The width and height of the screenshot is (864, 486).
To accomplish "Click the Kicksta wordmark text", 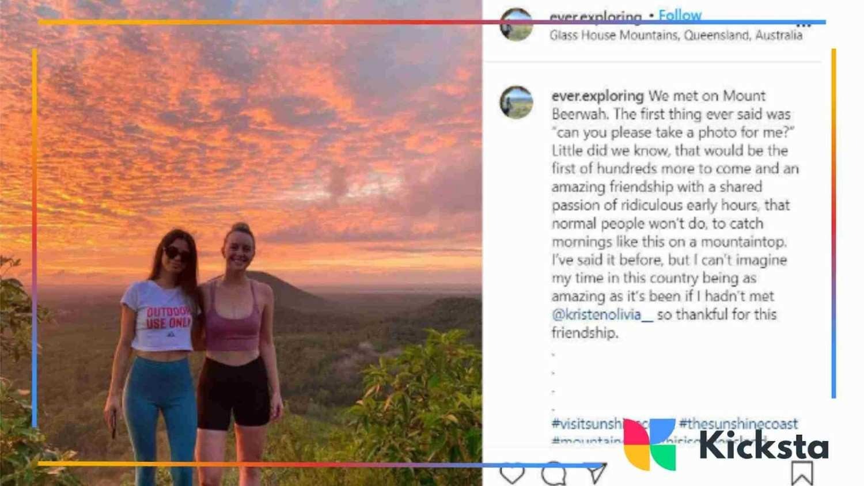I will click(764, 445).
